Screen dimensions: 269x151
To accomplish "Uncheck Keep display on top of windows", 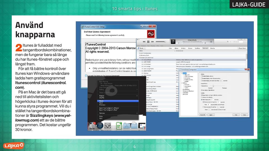I will pyautogui.click(x=201, y=95).
